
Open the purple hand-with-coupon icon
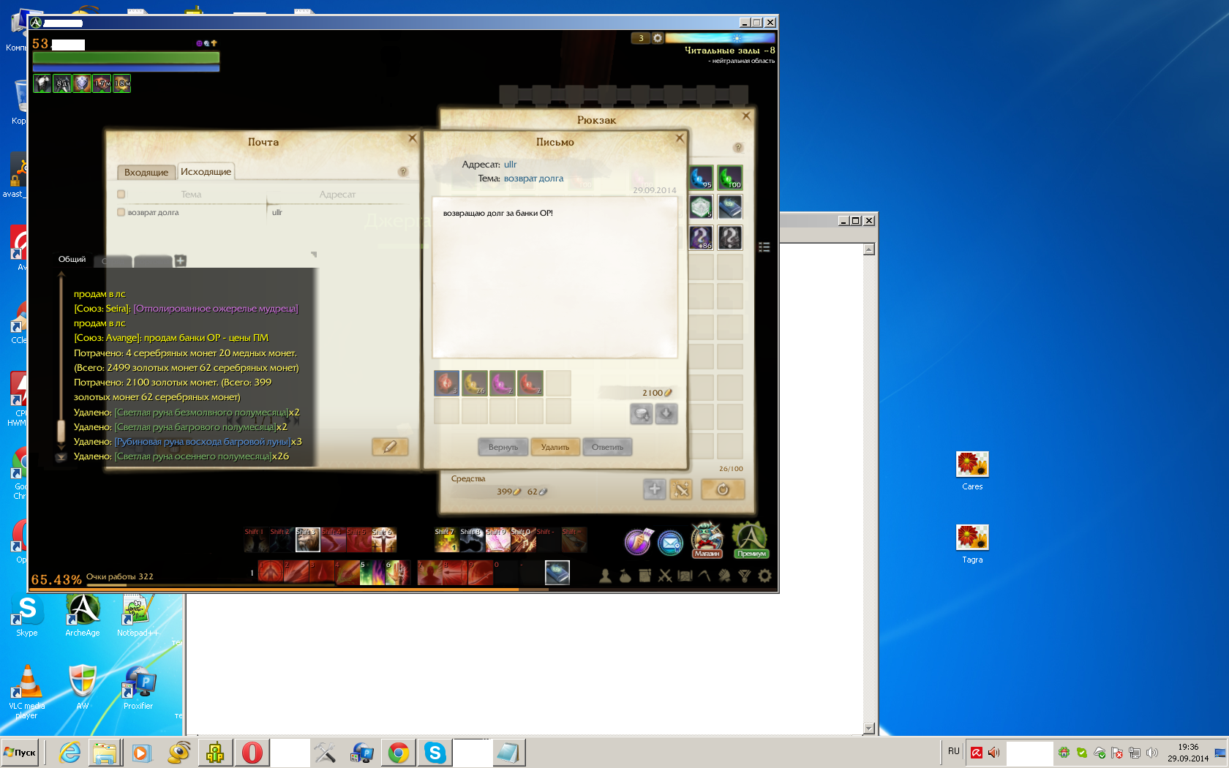point(639,542)
